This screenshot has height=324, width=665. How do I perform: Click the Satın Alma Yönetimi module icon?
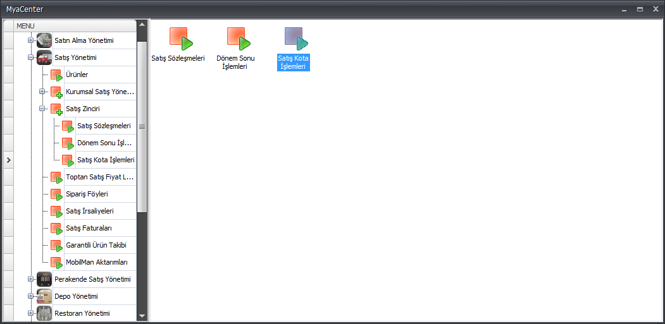[44, 40]
